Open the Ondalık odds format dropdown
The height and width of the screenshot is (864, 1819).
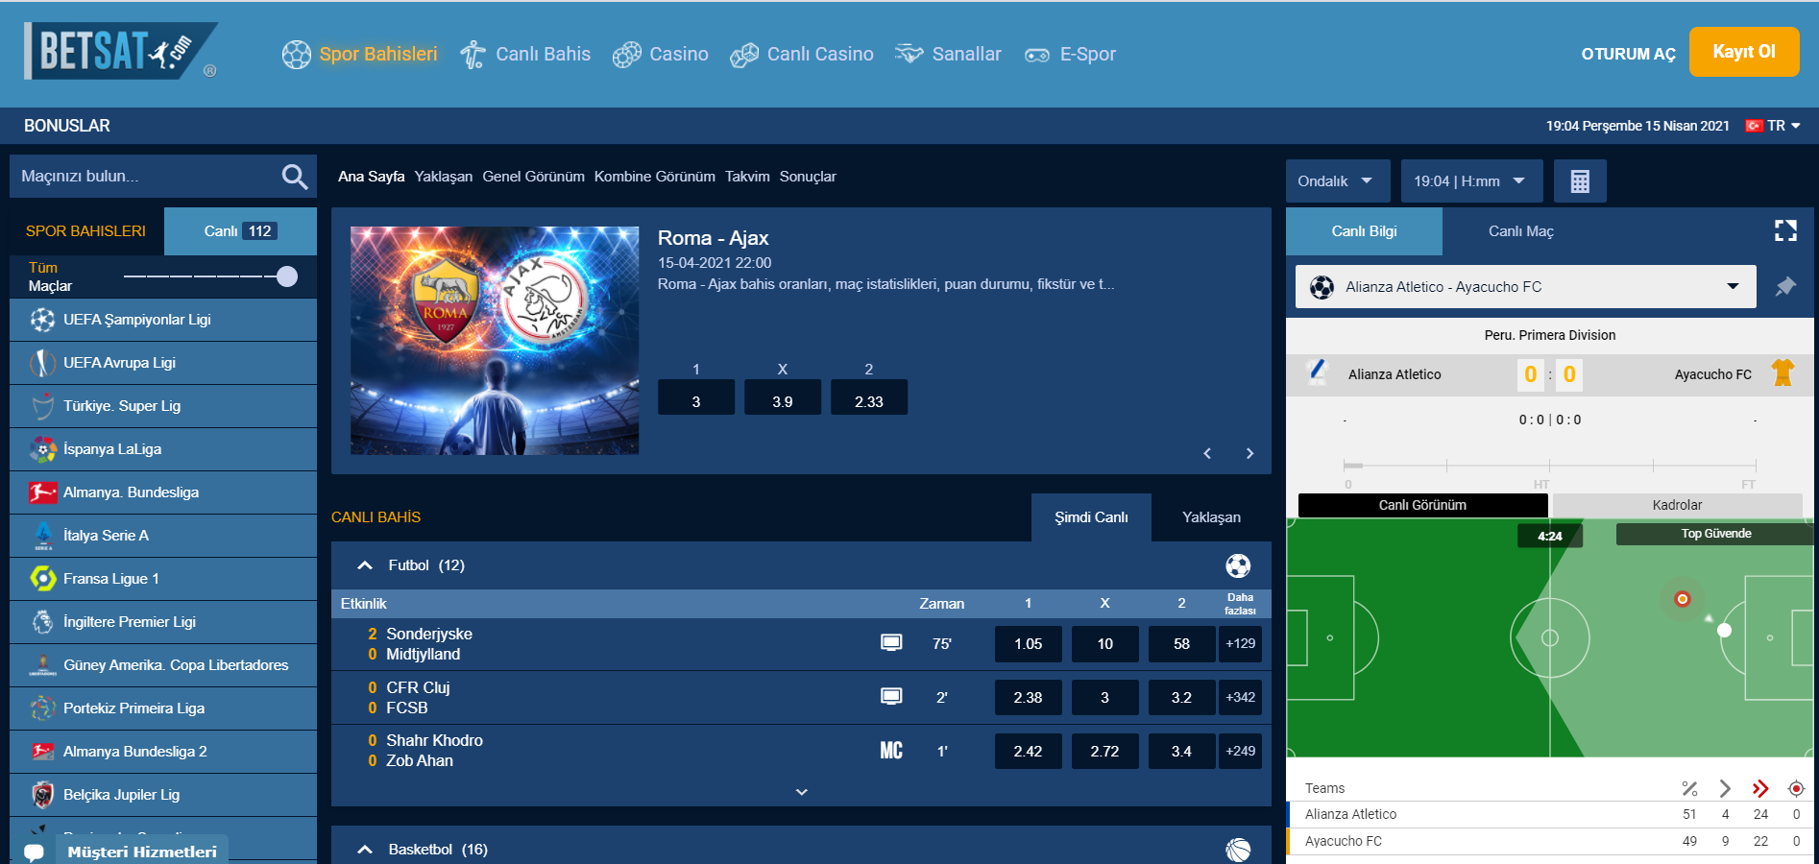point(1337,181)
